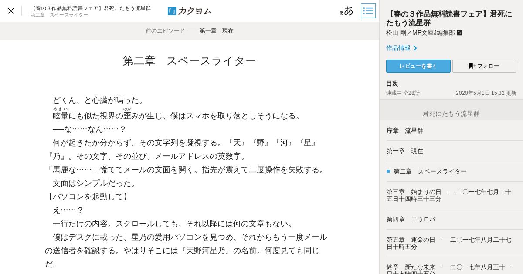Screen dimensions: 523x274
Task: Toggle the table of contents list icon
Action: tap(368, 11)
